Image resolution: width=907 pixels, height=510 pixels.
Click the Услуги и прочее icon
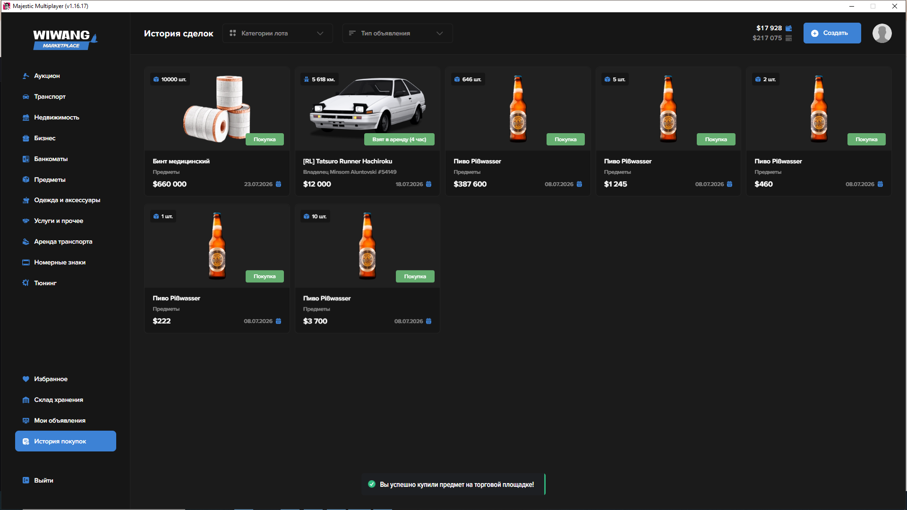26,221
